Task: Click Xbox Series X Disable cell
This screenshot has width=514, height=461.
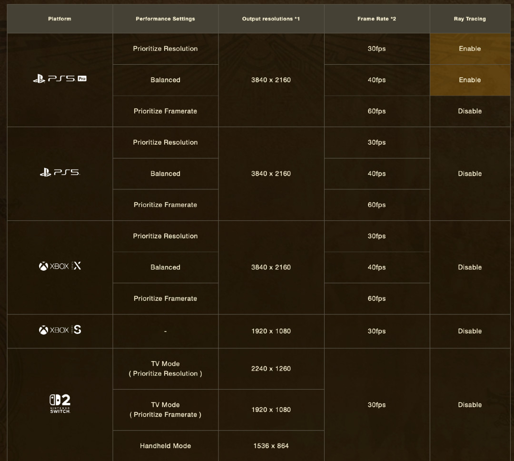Action: click(470, 267)
